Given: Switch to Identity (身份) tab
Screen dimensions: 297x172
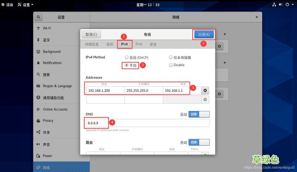Looking at the screenshot, I should coord(110,44).
